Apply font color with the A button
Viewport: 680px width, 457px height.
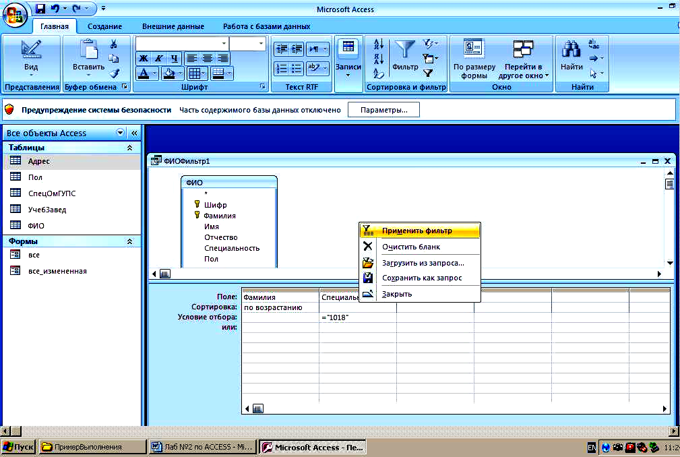tap(144, 73)
